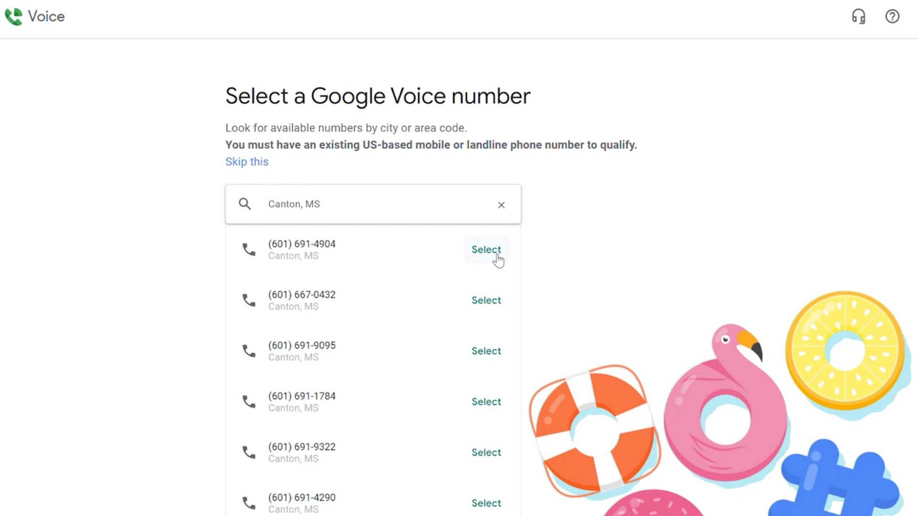Open the headset support icon
Image resolution: width=917 pixels, height=516 pixels.
[x=858, y=16]
